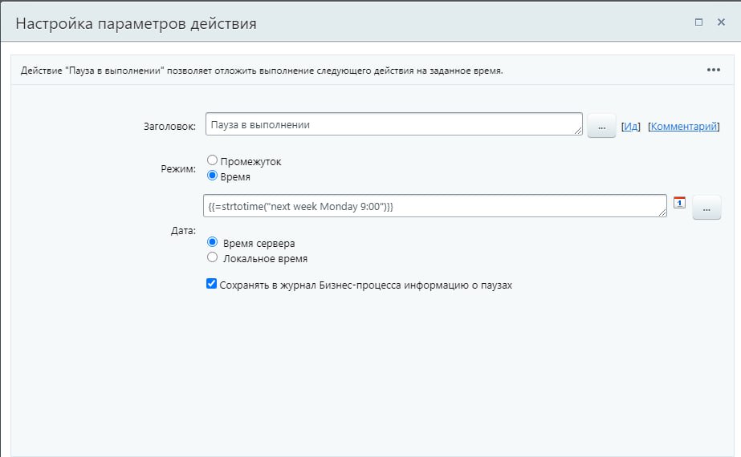Select the Промежуток mode radio button

tap(213, 160)
